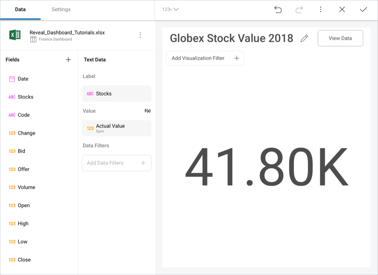This screenshot has height=275, width=378.
Task: Click the X icon to discard editor
Action: 342,9
